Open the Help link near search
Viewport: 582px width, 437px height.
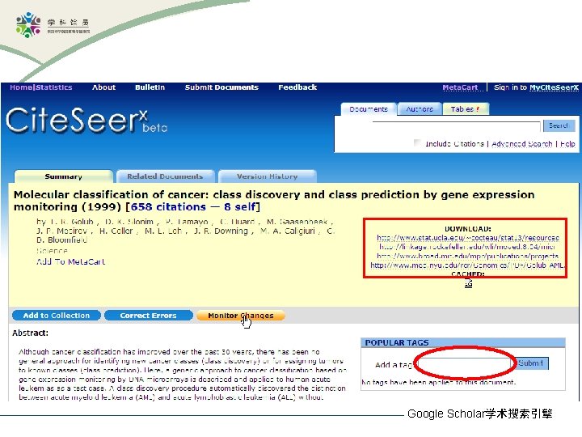pyautogui.click(x=567, y=144)
